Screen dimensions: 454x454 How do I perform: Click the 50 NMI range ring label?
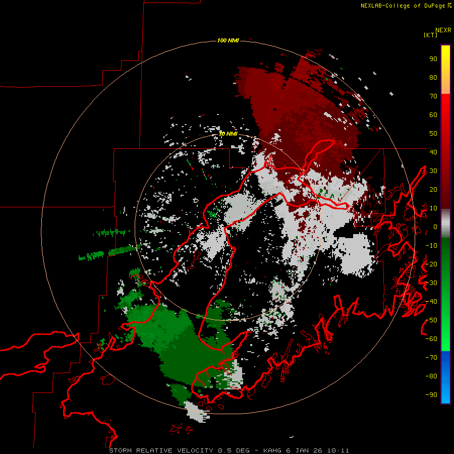[x=228, y=134]
